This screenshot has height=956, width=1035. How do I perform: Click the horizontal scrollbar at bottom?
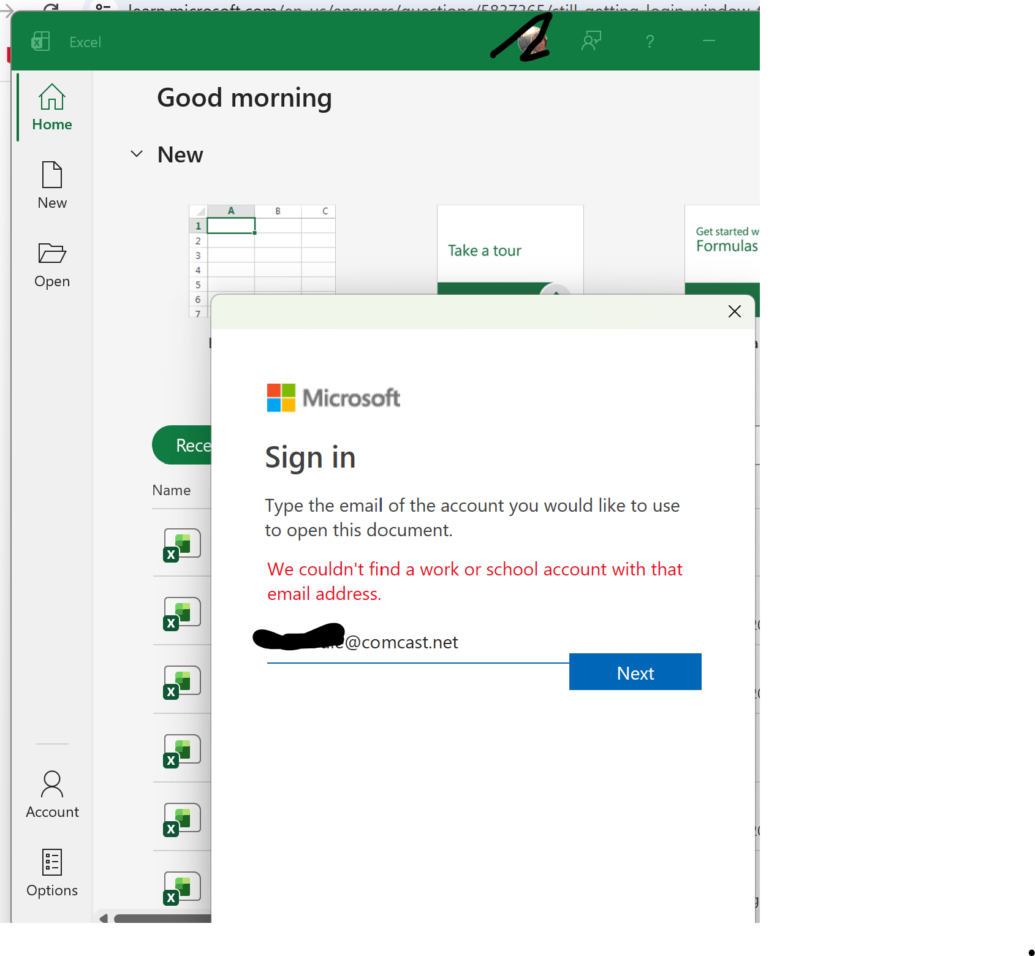(162, 918)
